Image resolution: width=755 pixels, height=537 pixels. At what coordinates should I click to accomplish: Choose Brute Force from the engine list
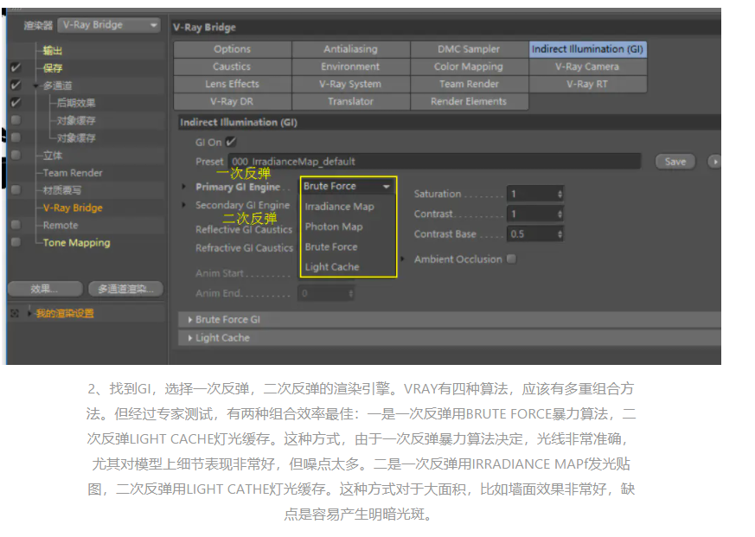(331, 246)
